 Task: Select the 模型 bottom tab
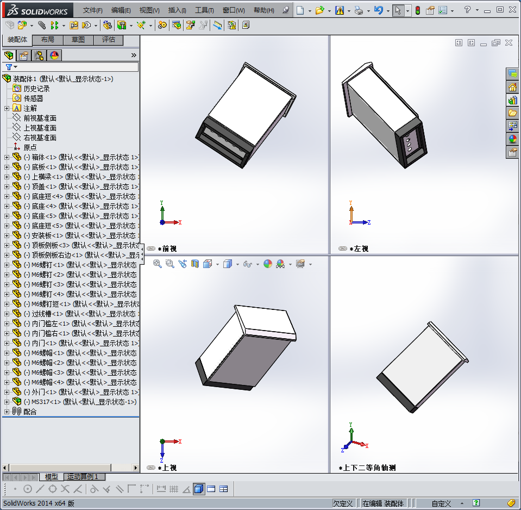point(52,477)
